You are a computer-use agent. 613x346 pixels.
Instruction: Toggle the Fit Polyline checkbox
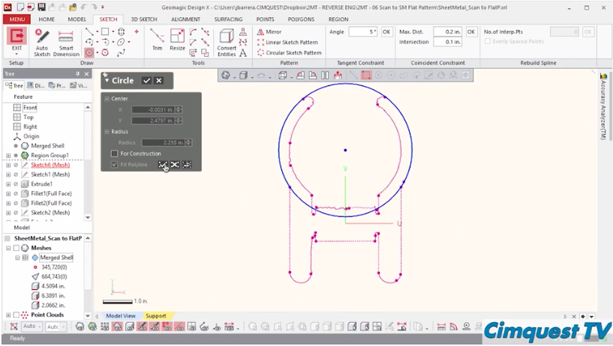coord(114,165)
